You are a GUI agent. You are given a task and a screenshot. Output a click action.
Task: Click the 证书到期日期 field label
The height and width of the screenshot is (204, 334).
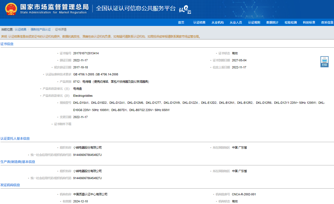click(x=221, y=60)
